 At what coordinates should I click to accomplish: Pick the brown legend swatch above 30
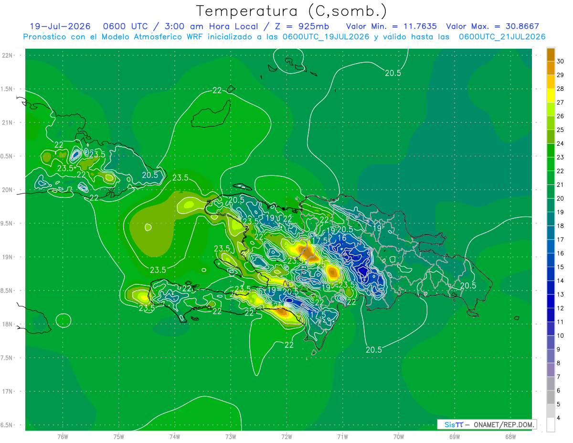click(551, 54)
